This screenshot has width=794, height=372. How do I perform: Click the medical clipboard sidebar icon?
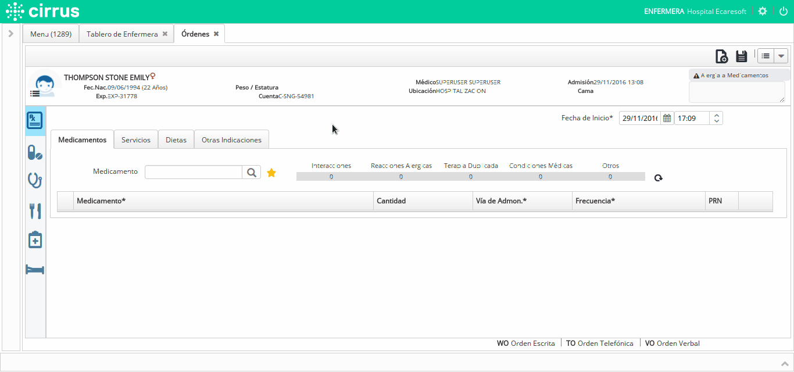tap(35, 239)
